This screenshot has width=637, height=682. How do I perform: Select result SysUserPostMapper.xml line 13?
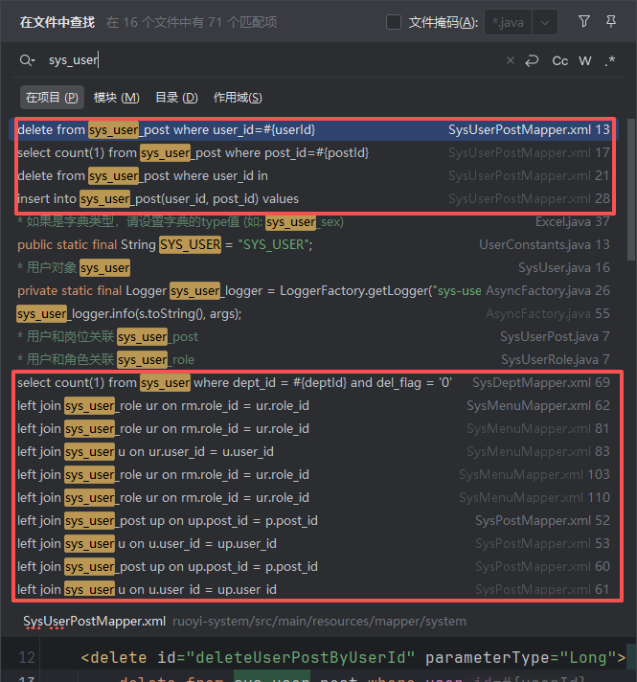coord(313,129)
